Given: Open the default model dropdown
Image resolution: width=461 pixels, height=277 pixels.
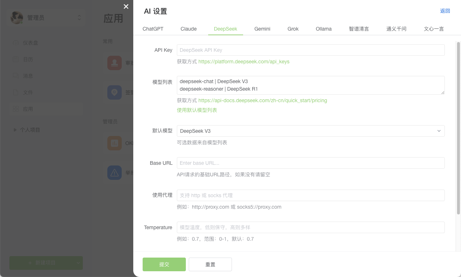Looking at the screenshot, I should [x=310, y=131].
